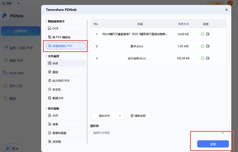The image size is (238, 152).
Task: Open the 翻譯文件 option
Action: [x=66, y=98]
